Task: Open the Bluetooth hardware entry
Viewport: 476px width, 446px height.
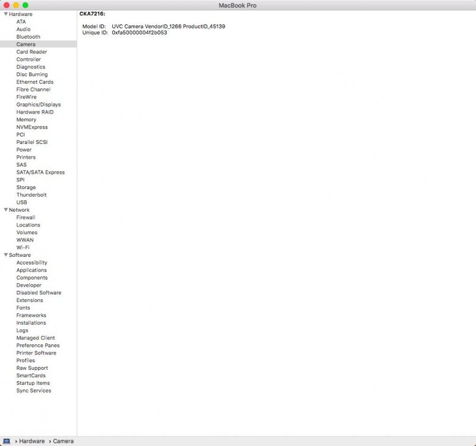Action: click(x=29, y=37)
